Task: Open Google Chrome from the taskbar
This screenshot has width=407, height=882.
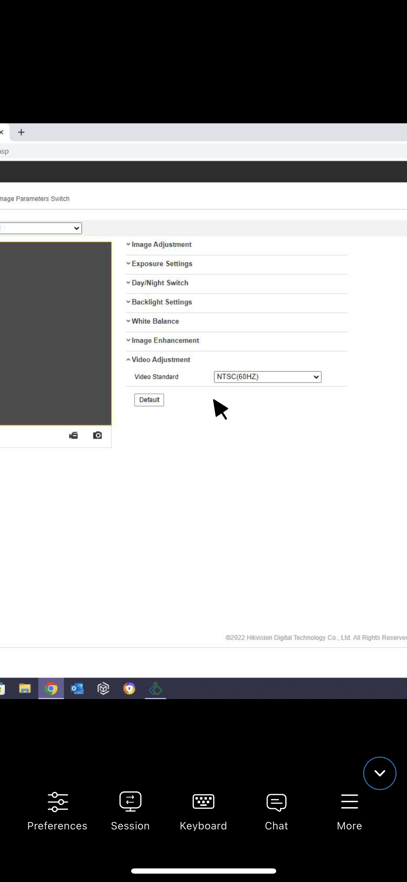Action: [x=51, y=688]
